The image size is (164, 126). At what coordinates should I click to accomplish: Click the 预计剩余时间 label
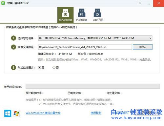(x=34, y=93)
